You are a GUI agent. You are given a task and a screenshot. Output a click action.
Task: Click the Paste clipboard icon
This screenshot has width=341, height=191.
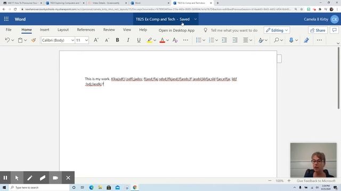20,40
